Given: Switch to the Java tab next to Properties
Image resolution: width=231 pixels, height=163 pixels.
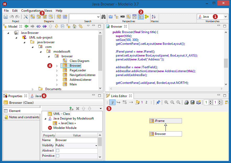Looking at the screenshot, I should pos(36,96).
